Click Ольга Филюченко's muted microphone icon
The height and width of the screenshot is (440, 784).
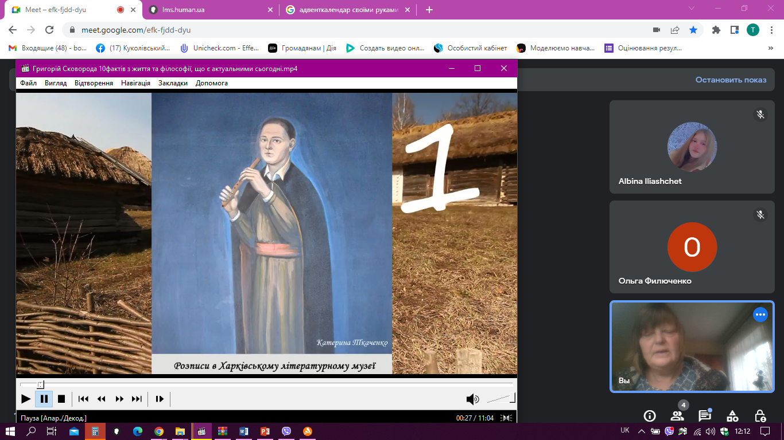760,215
